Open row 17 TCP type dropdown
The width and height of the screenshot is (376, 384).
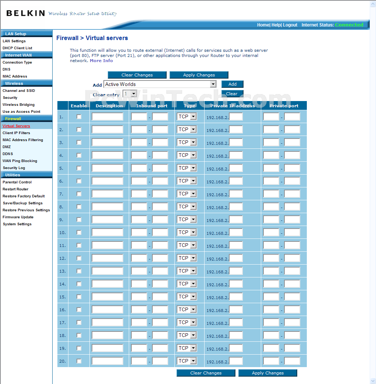click(187, 322)
